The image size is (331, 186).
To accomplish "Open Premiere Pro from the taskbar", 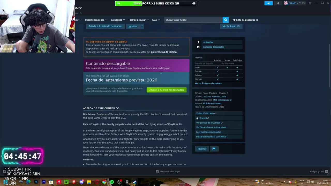I will (43, 182).
